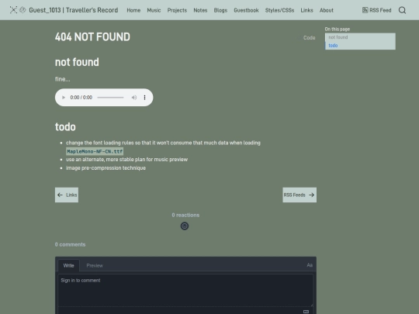
Task: Open the Music menu item
Action: tap(154, 10)
